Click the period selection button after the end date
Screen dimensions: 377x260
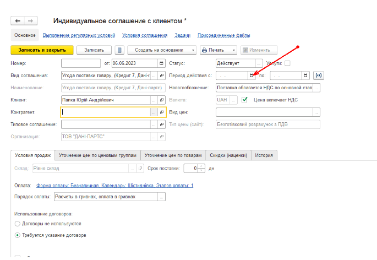(x=318, y=75)
